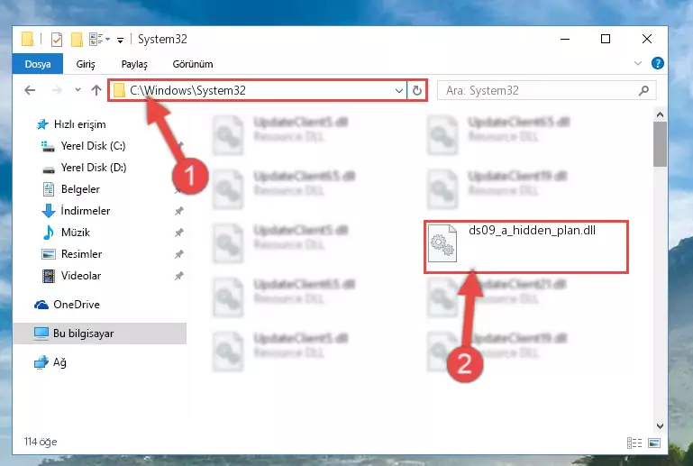
Task: Expand the address bar history dropdown
Action: tap(398, 91)
